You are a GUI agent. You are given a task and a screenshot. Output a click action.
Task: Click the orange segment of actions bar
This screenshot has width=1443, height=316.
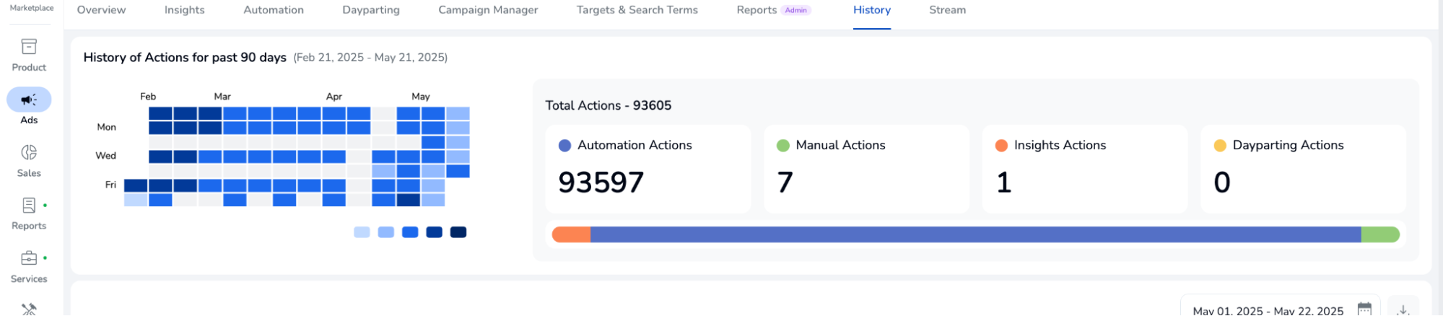(x=571, y=234)
